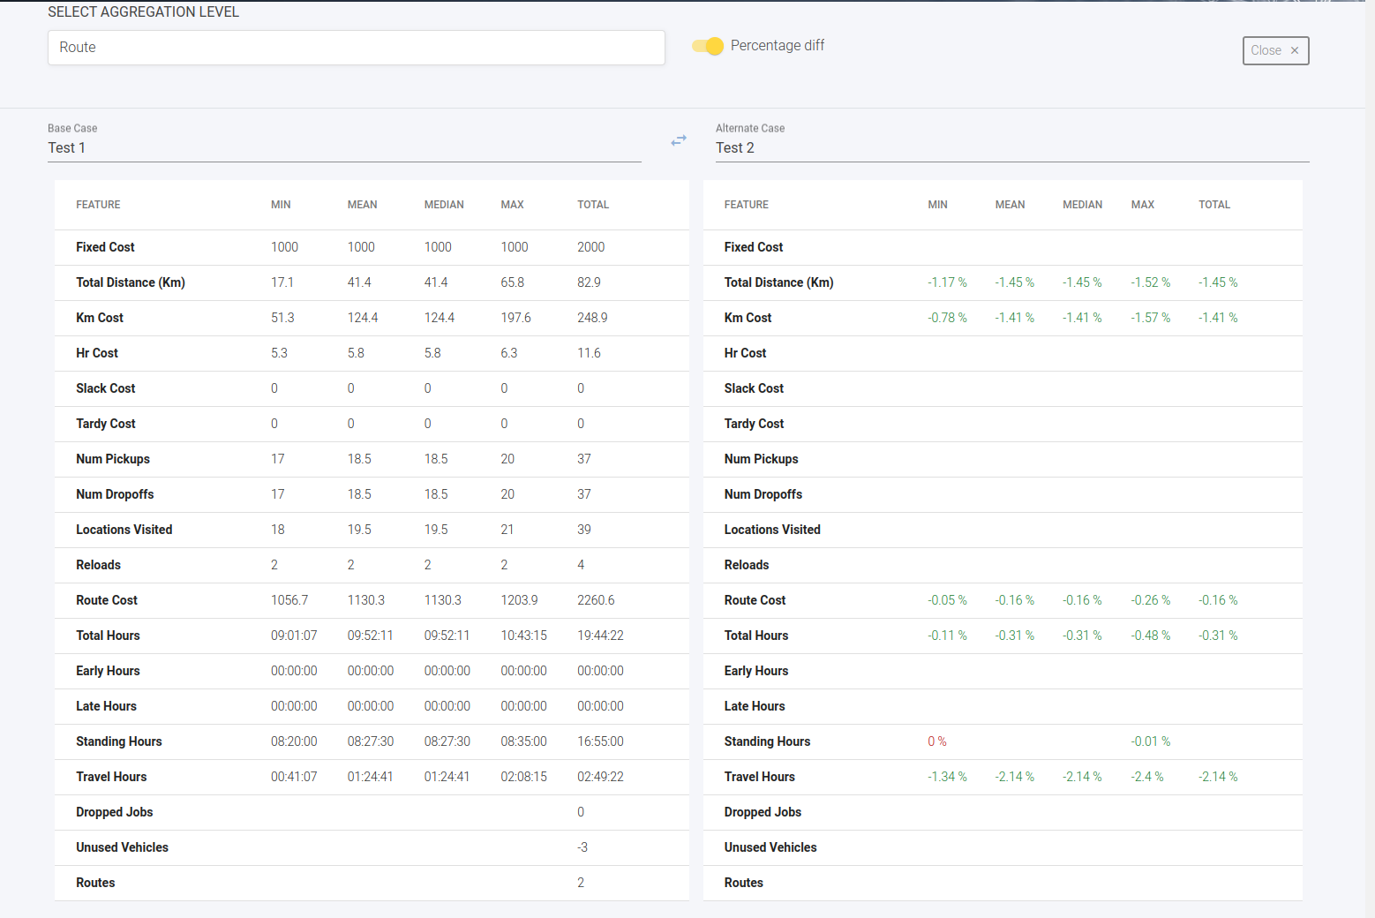
Task: Toggle the Percentage diff switch
Action: (x=708, y=46)
